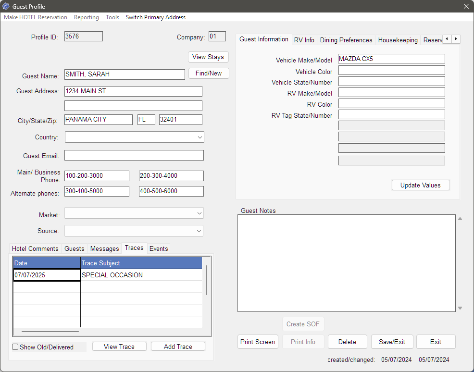Screen dimensions: 474x372
Task: Select the Hotel Comments tab
Action: 35,248
